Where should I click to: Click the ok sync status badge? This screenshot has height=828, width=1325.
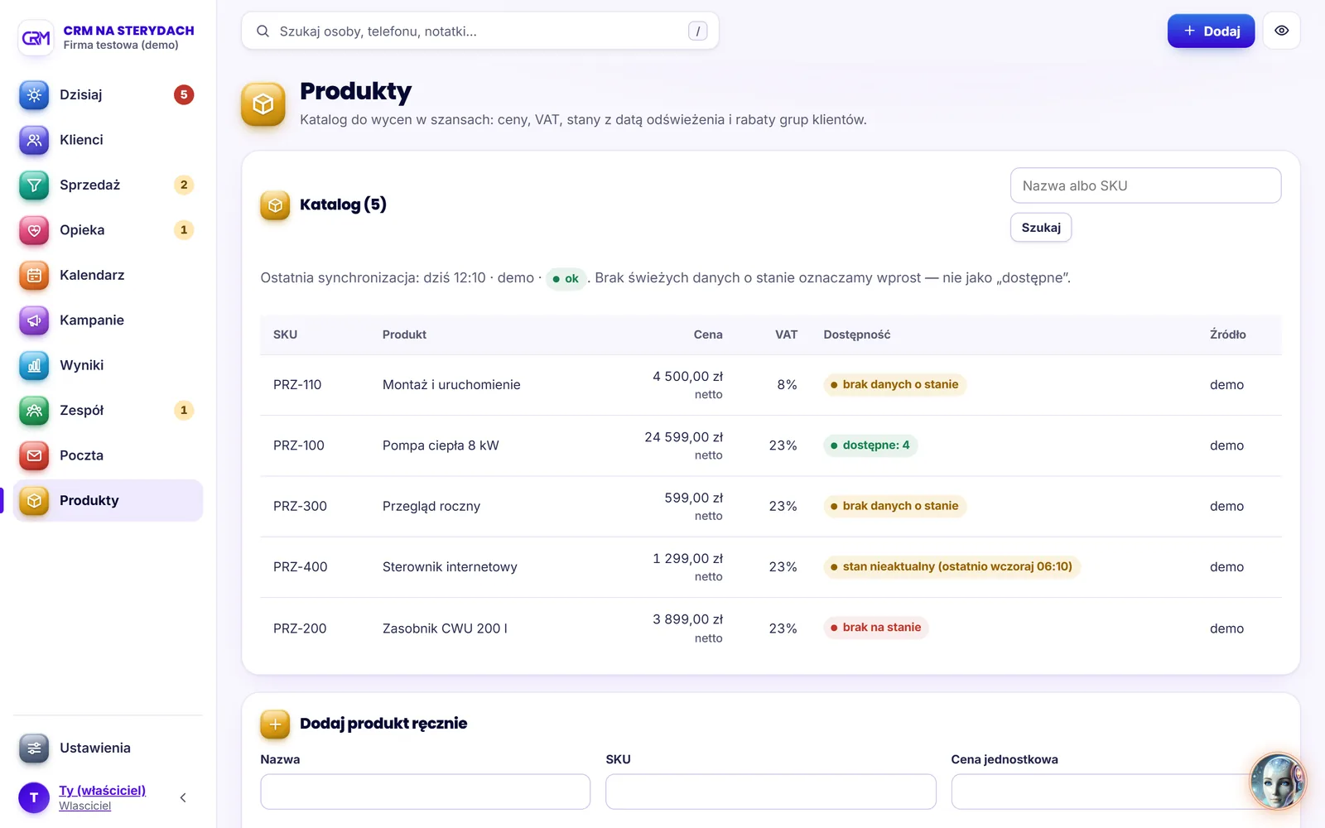click(566, 279)
